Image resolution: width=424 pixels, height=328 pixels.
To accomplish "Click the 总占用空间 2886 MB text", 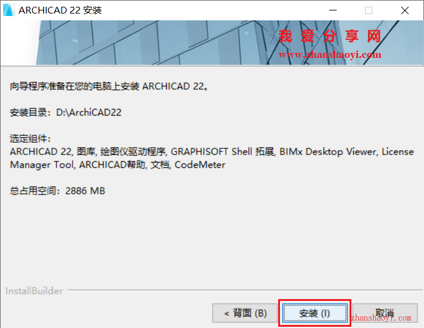I will click(57, 191).
